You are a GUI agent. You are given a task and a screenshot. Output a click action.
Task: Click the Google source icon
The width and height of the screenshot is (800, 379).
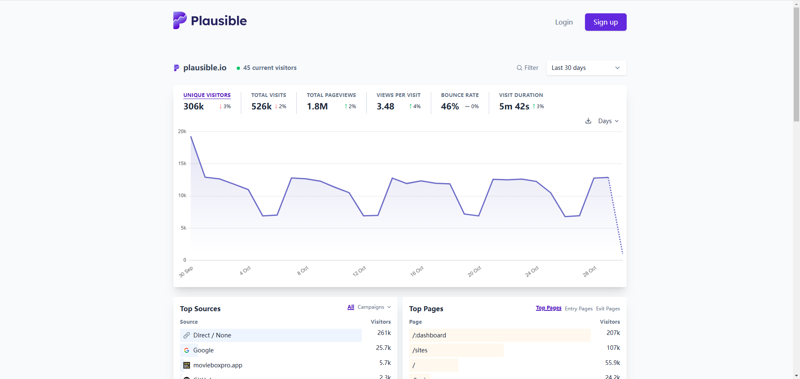tap(187, 350)
